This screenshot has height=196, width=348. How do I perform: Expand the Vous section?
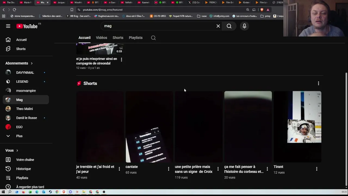12,151
